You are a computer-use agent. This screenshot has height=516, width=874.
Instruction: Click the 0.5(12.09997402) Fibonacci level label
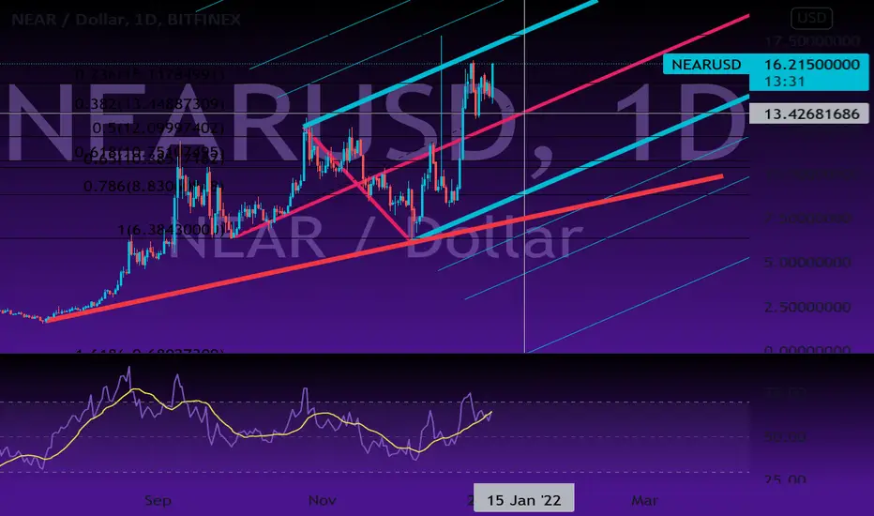(158, 129)
